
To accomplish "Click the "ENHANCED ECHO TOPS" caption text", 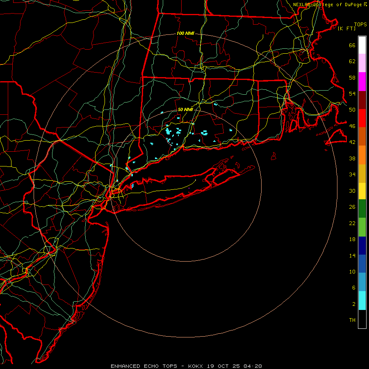I will tap(144, 366).
